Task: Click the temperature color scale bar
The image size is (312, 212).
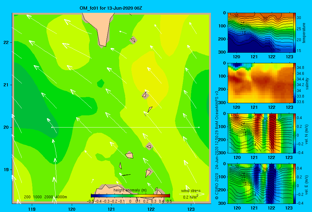Action: tap(295, 32)
